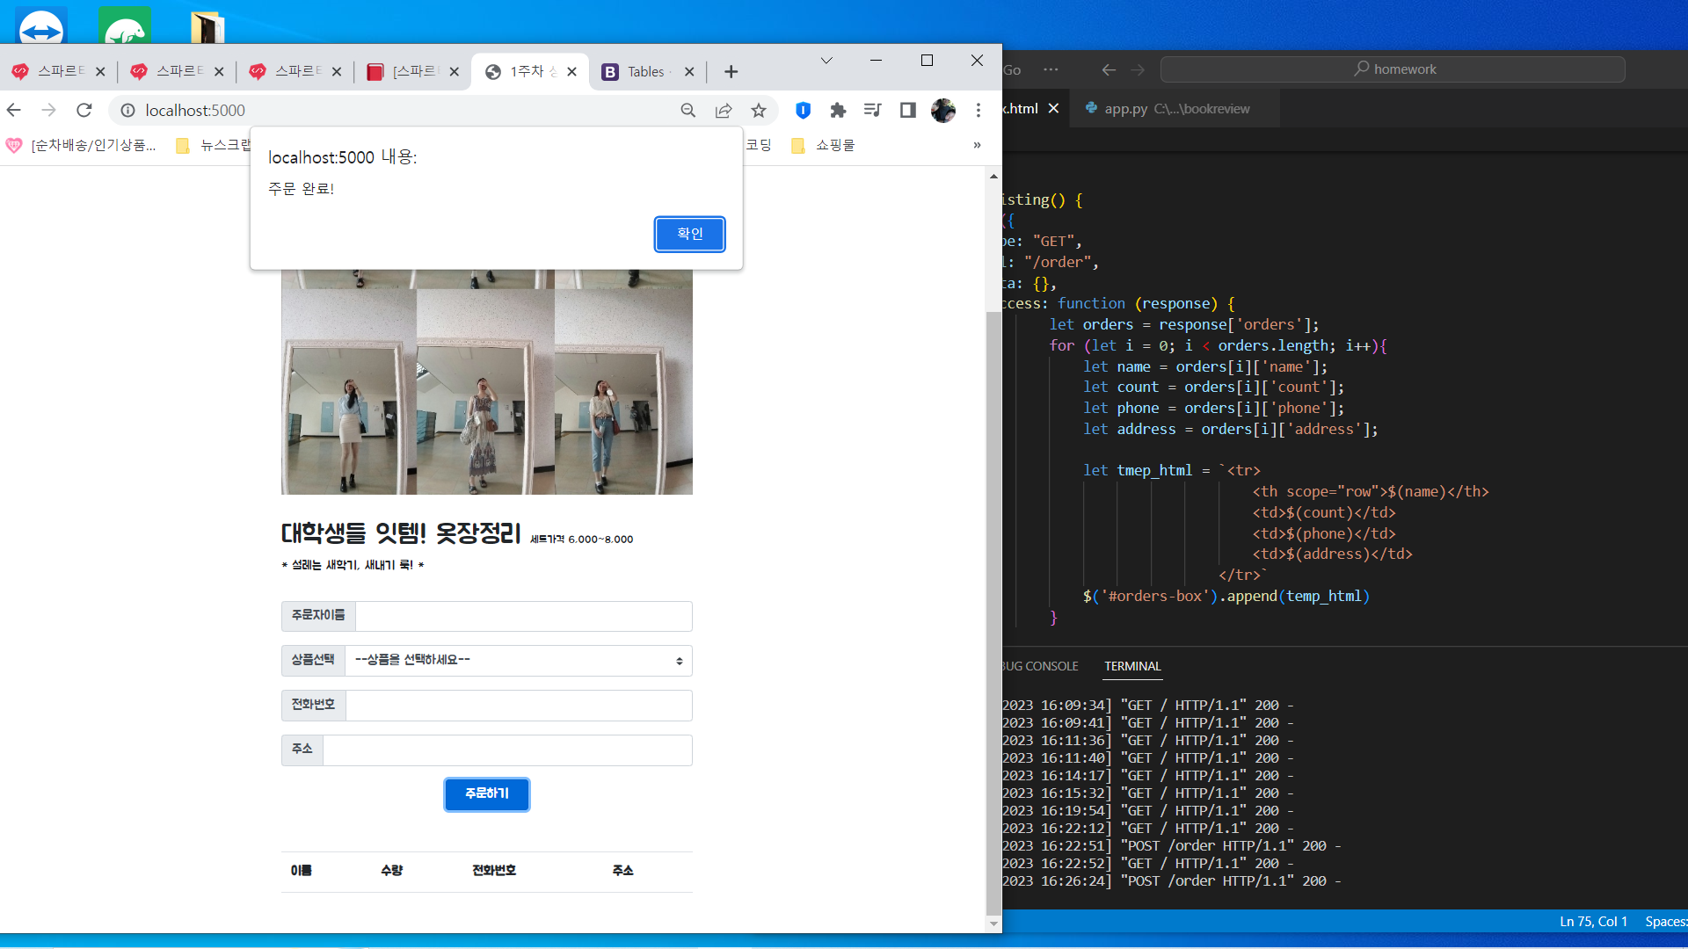Close the [스파르타 red-icon browser tab
This screenshot has height=949, width=1688.
[x=455, y=72]
